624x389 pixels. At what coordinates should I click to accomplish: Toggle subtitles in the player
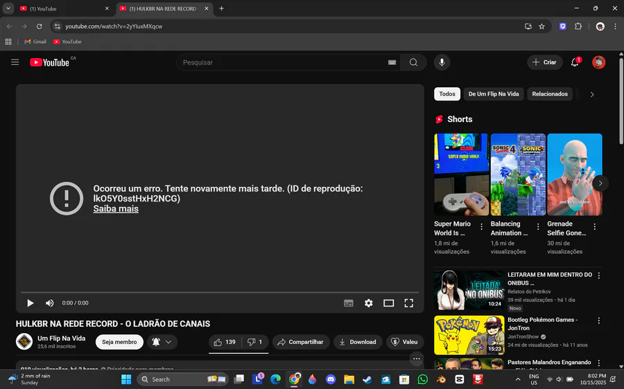(349, 303)
